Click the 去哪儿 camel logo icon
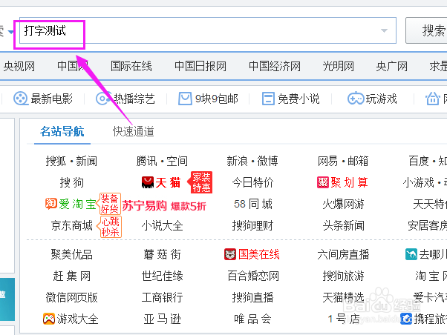The height and width of the screenshot is (335, 447). pos(411,254)
